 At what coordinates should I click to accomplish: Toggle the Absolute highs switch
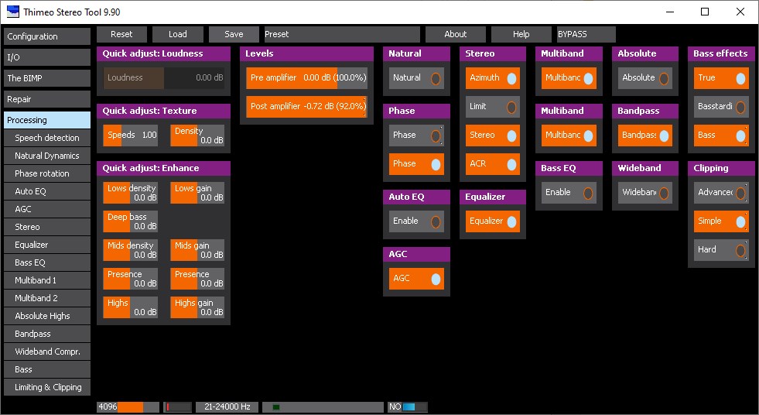coord(644,78)
